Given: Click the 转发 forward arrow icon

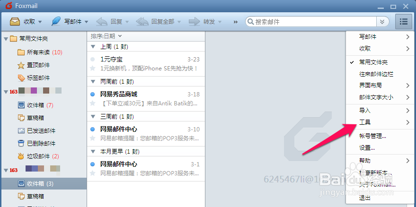Looking at the screenshot, I should click(195, 22).
